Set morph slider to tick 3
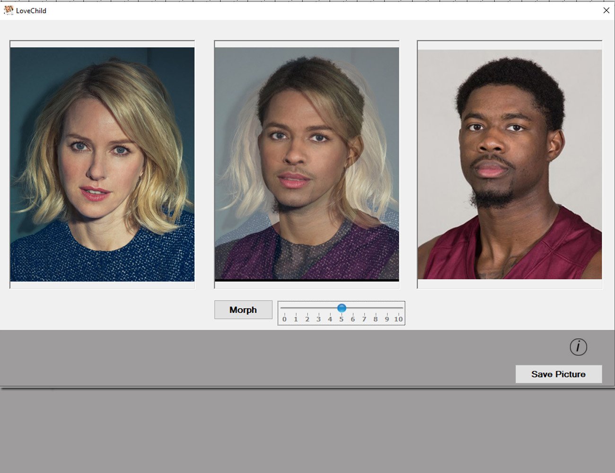The height and width of the screenshot is (473, 615). click(x=318, y=308)
